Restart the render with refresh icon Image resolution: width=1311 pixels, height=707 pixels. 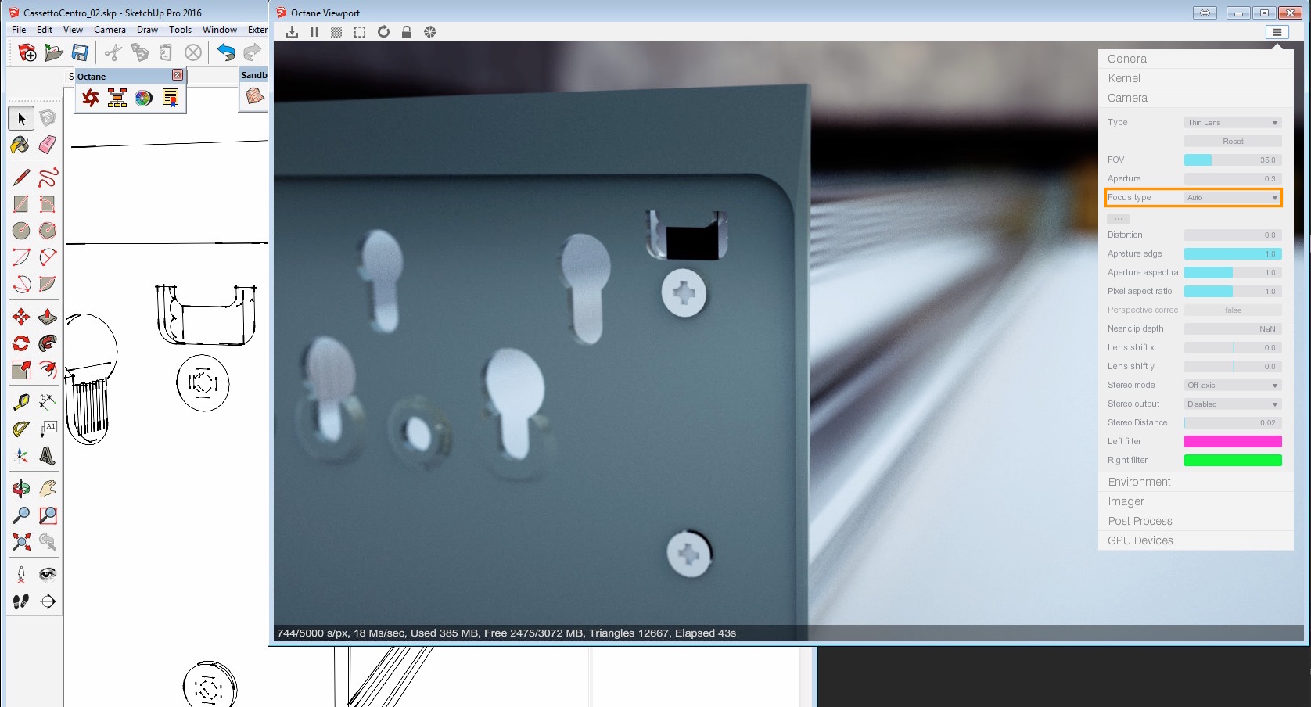(383, 32)
